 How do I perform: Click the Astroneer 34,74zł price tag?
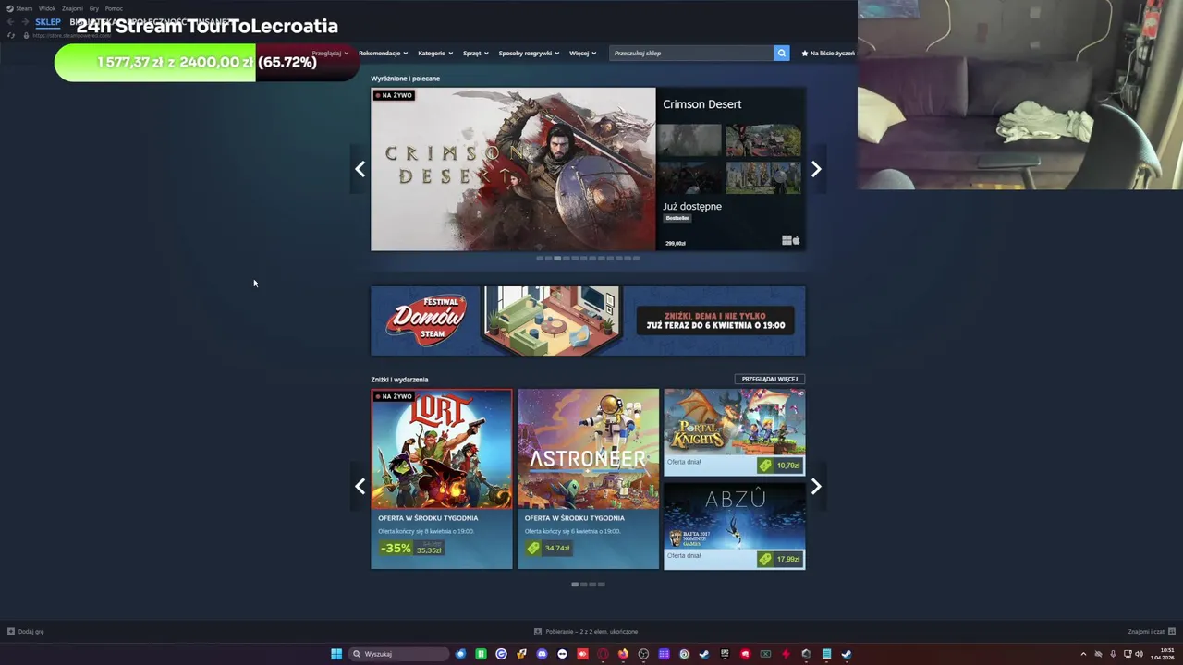tap(547, 548)
